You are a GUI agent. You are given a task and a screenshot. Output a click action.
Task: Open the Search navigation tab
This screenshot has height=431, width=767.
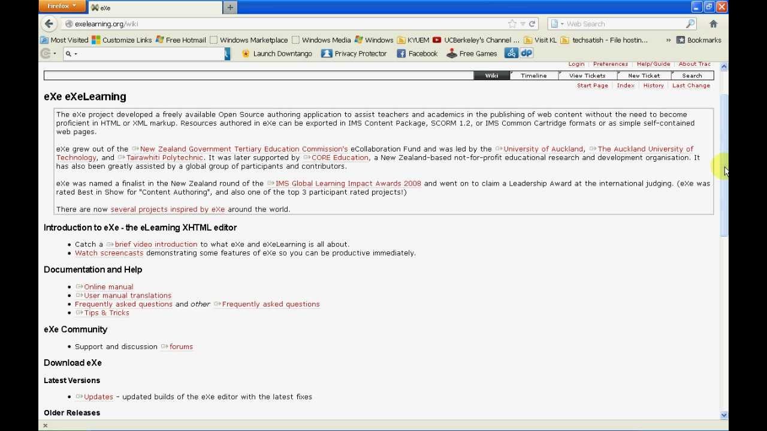[x=692, y=75]
